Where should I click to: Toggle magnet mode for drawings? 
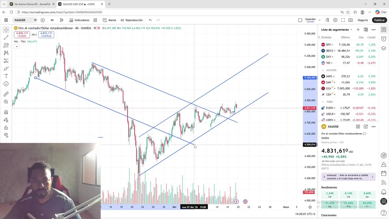(6, 112)
